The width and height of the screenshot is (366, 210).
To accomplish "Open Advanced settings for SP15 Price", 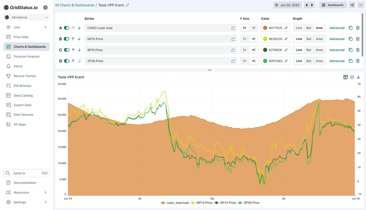I will point(337,50).
